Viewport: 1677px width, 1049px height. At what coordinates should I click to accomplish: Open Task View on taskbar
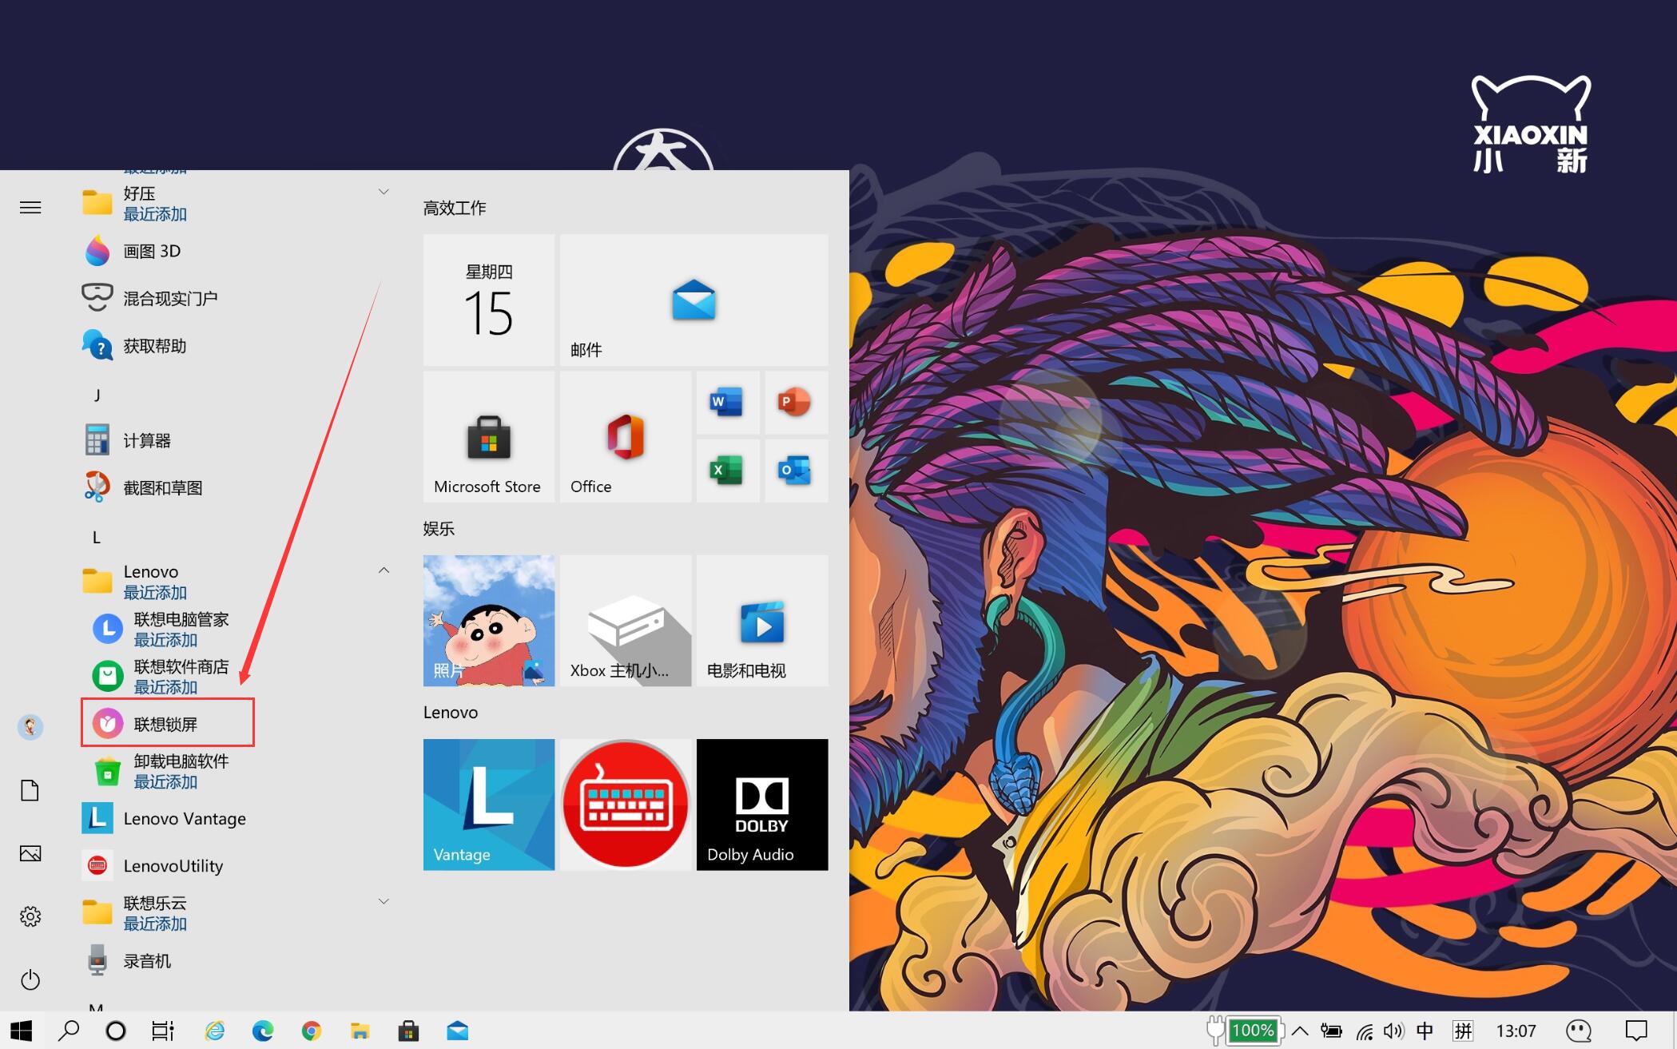click(x=163, y=1031)
